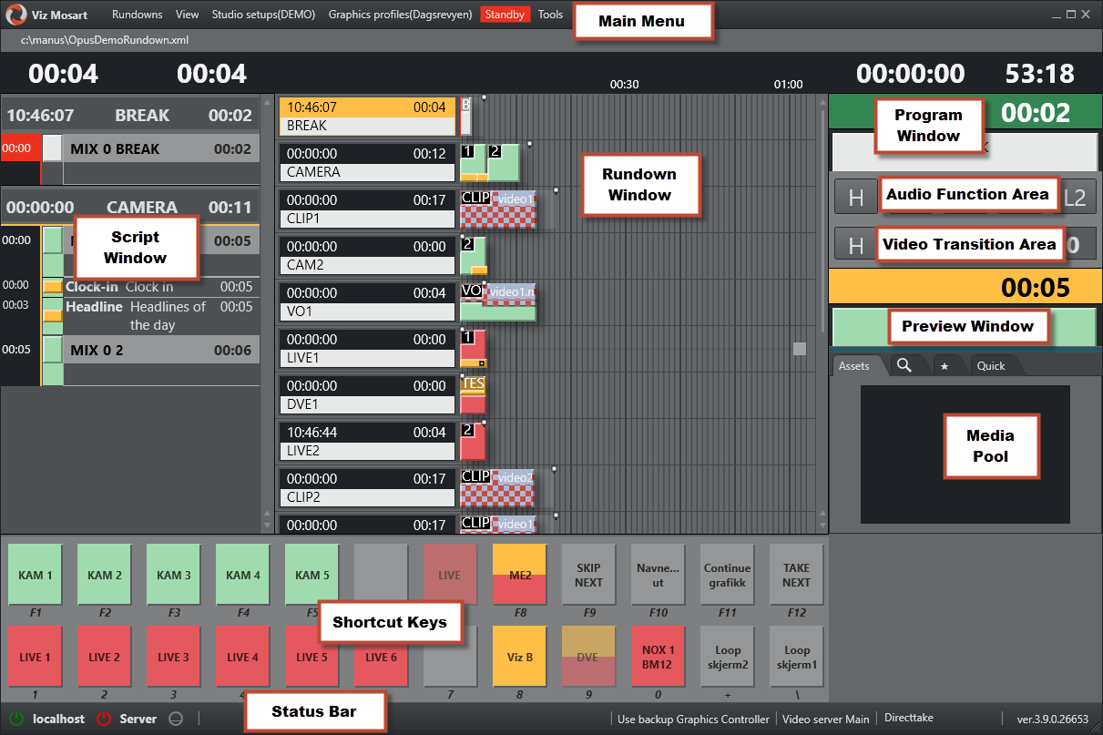
Task: Click the grey circle status icon
Action: coord(176,719)
